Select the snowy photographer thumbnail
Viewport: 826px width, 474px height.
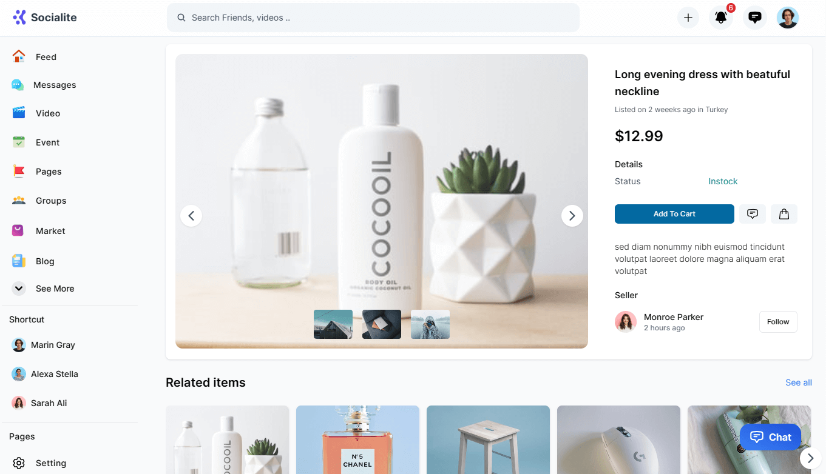coord(430,324)
